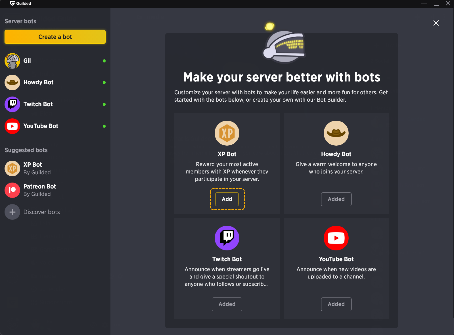The height and width of the screenshot is (335, 454).
Task: Click the Twitch Bot card icon
Action: click(x=227, y=238)
